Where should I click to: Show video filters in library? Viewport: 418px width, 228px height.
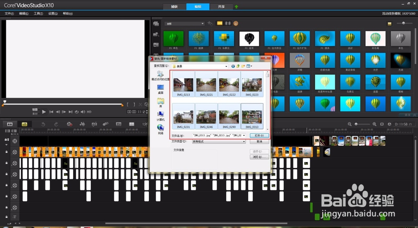[x=220, y=23]
